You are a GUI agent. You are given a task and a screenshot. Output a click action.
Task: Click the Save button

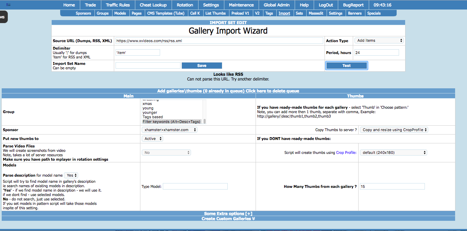[202, 66]
